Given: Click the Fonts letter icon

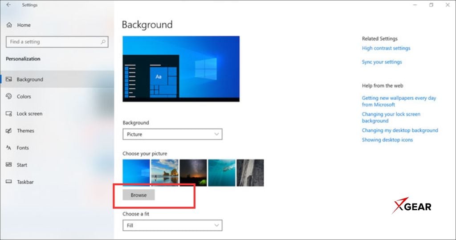Looking at the screenshot, I should pos(9,148).
